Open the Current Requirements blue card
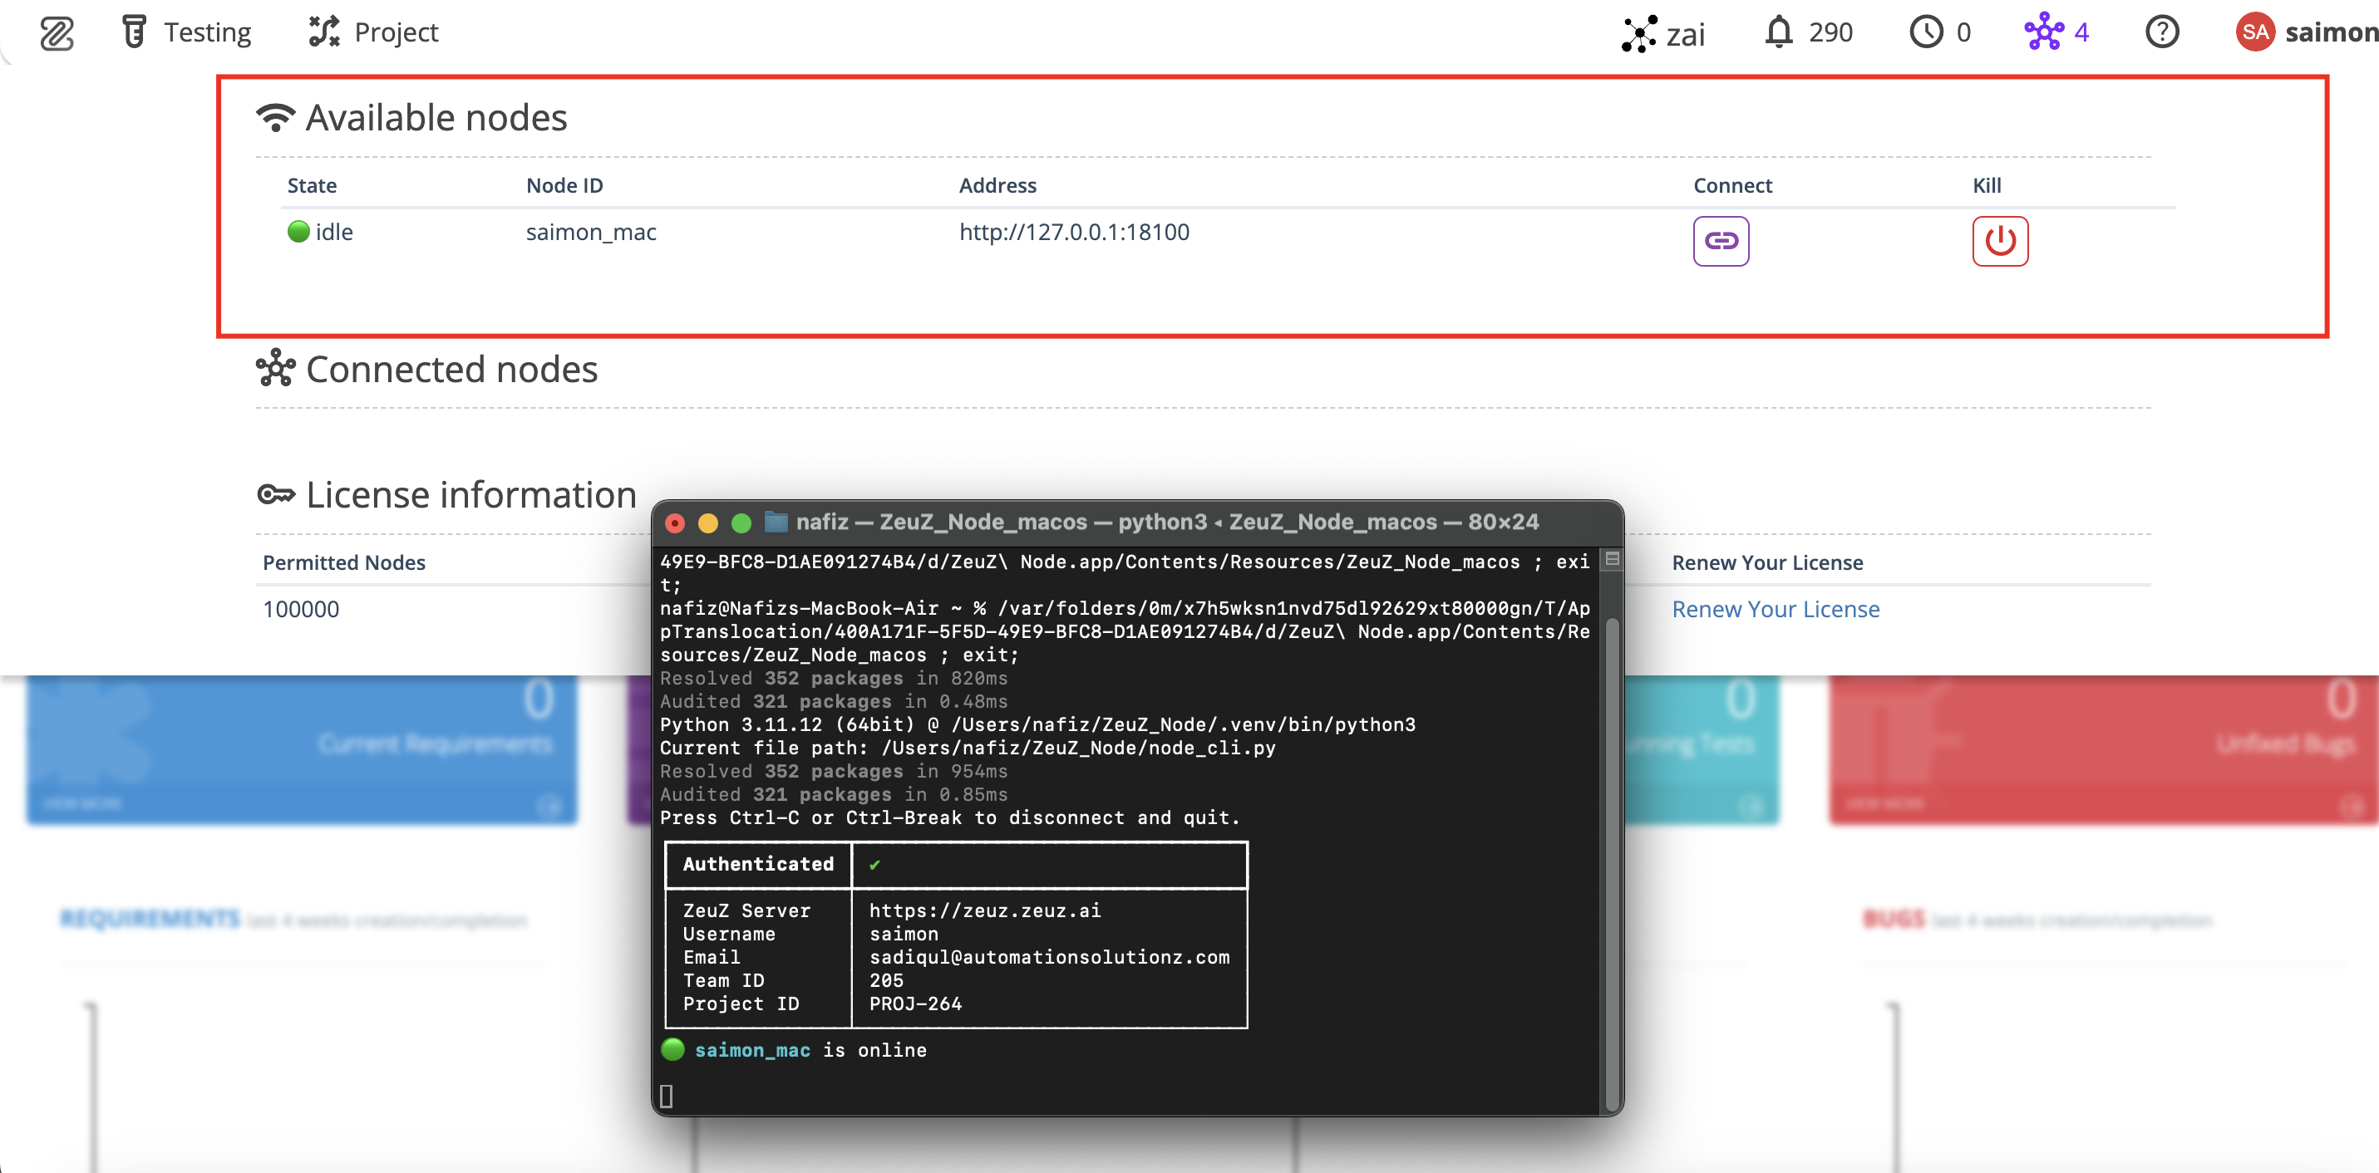This screenshot has width=2379, height=1173. click(301, 749)
